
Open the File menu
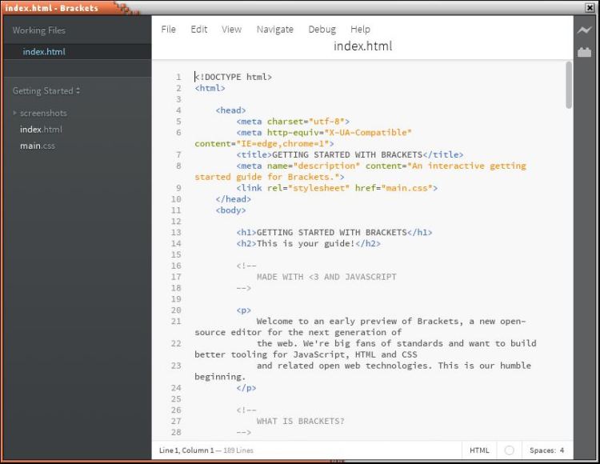click(x=168, y=30)
